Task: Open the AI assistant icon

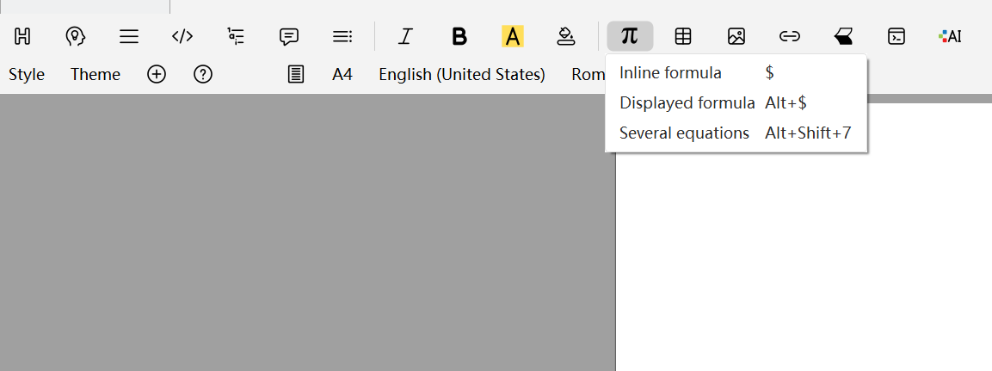Action: tap(950, 36)
